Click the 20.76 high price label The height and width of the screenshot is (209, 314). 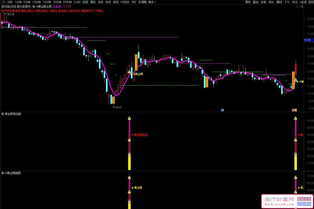tap(11, 14)
